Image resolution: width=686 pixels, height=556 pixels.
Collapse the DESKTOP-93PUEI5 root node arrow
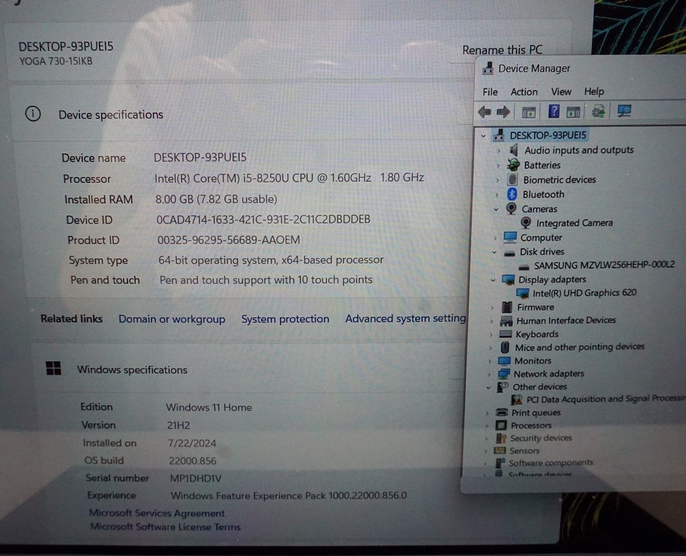point(484,136)
